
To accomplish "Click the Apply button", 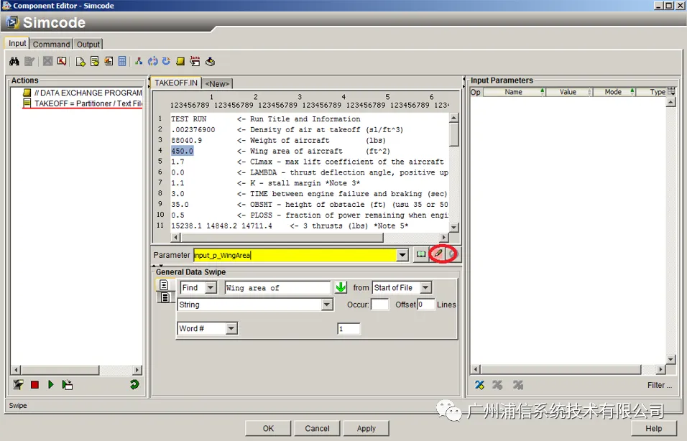I will 366,428.
